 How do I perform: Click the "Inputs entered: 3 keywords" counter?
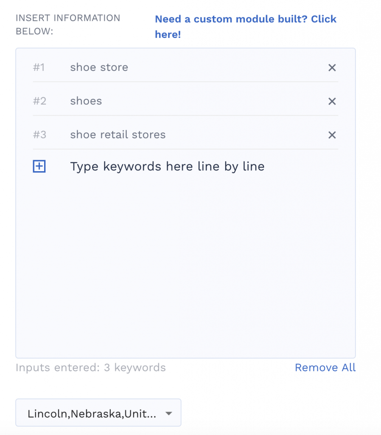coord(90,368)
